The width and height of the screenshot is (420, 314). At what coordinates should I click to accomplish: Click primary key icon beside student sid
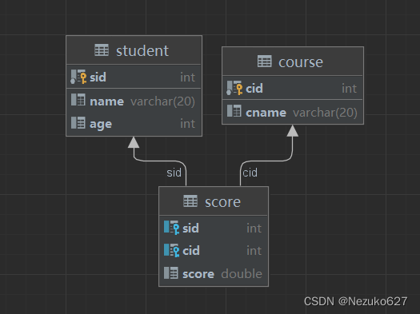pos(78,77)
